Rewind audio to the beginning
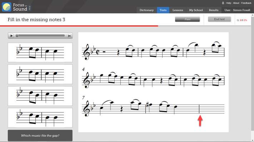This screenshot has height=142, width=254. tap(69, 36)
